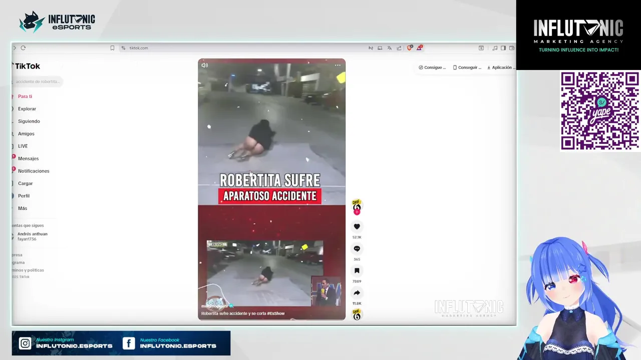Open the music note icon in browser toolbar
Viewport: 641px width, 360px height.
(x=495, y=48)
